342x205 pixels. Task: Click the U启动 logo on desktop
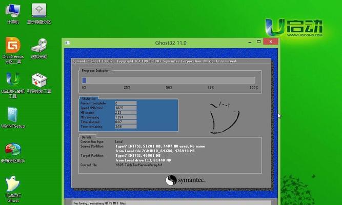(x=294, y=28)
